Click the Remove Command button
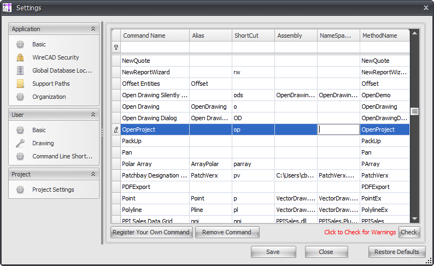Image resolution: width=434 pixels, height=266 pixels. pos(227,232)
